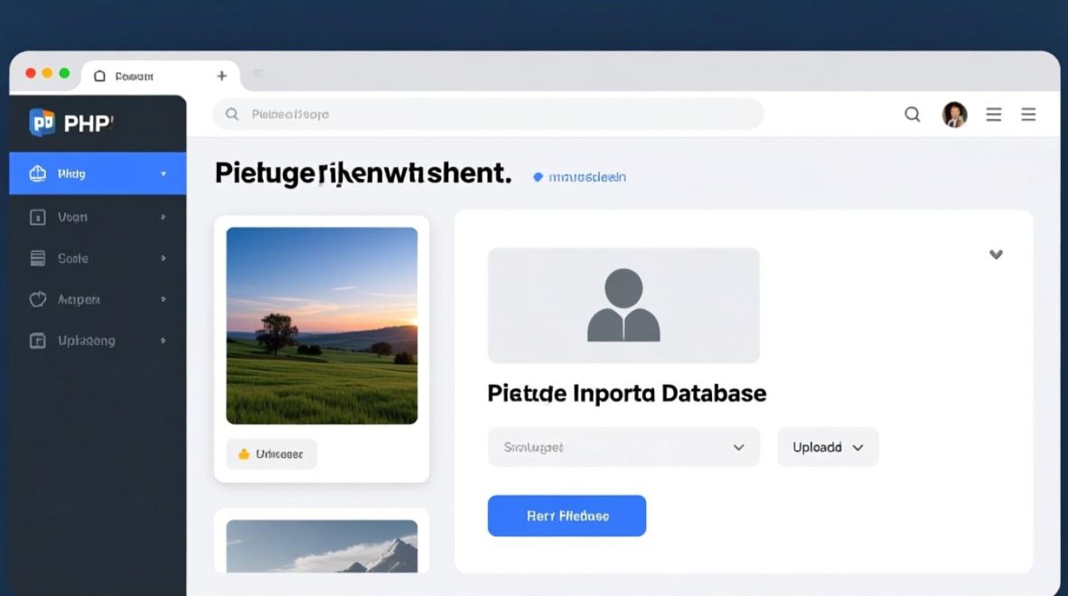Select the Voqrt sidebar menu item
1068x596 pixels.
point(73,217)
